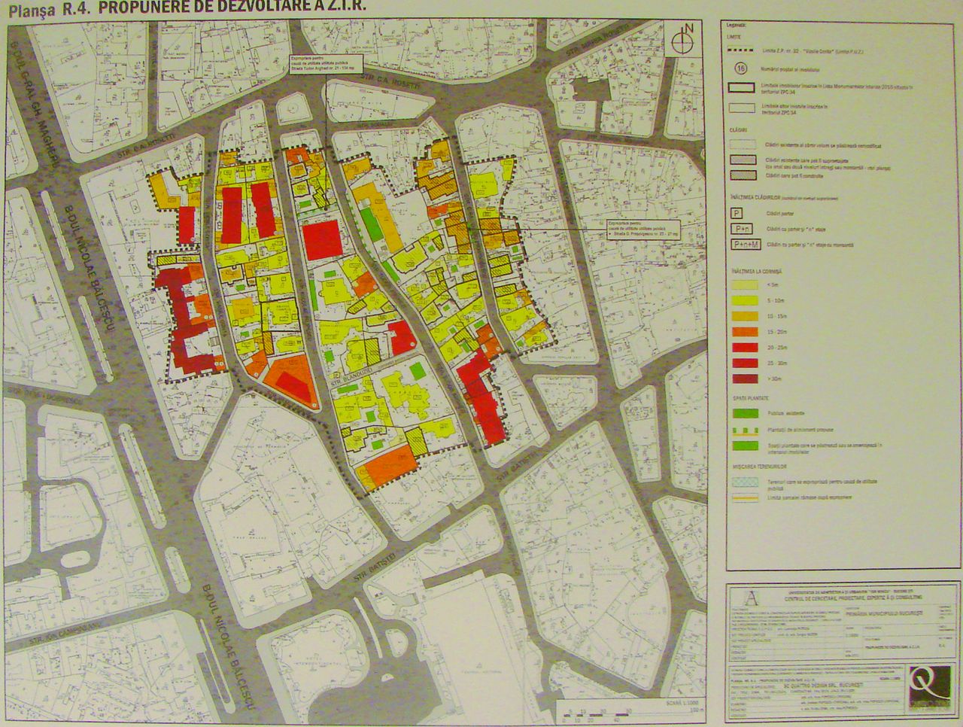Select the '5 - 10m' yellow height swatch
The width and height of the screenshot is (963, 727).
pos(743,300)
